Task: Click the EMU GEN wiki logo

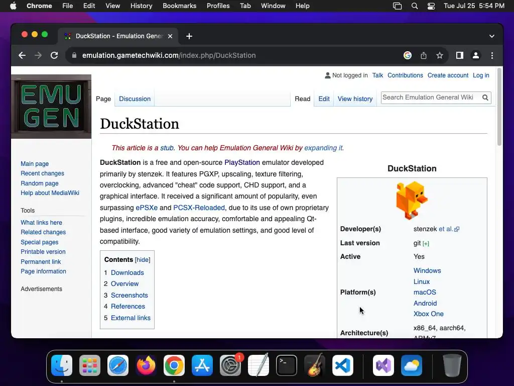Action: pyautogui.click(x=51, y=107)
